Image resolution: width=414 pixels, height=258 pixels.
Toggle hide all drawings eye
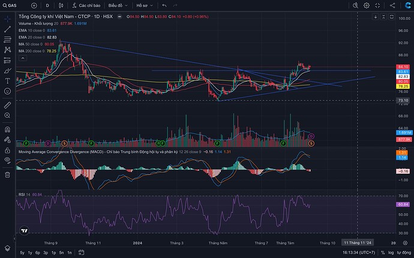pos(7,160)
